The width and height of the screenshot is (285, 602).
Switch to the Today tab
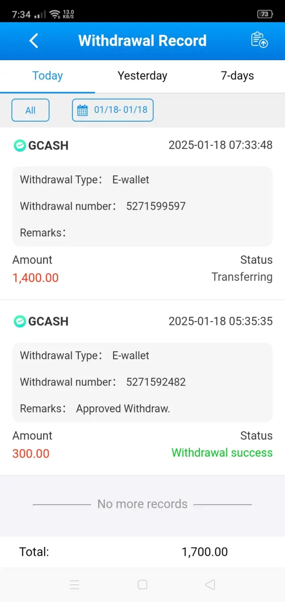[47, 76]
